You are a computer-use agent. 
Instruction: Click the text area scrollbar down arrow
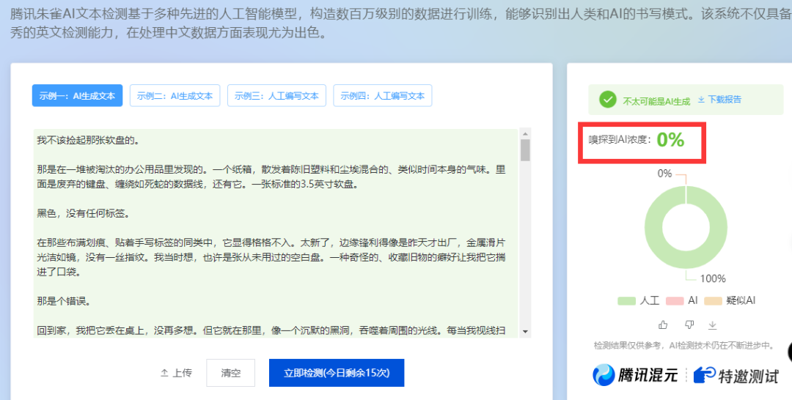(x=525, y=331)
